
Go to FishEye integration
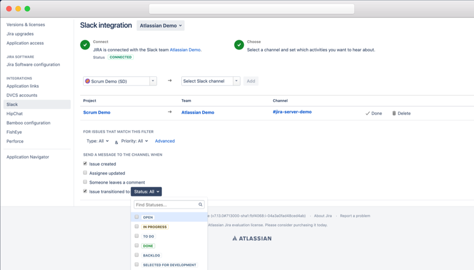click(x=14, y=132)
